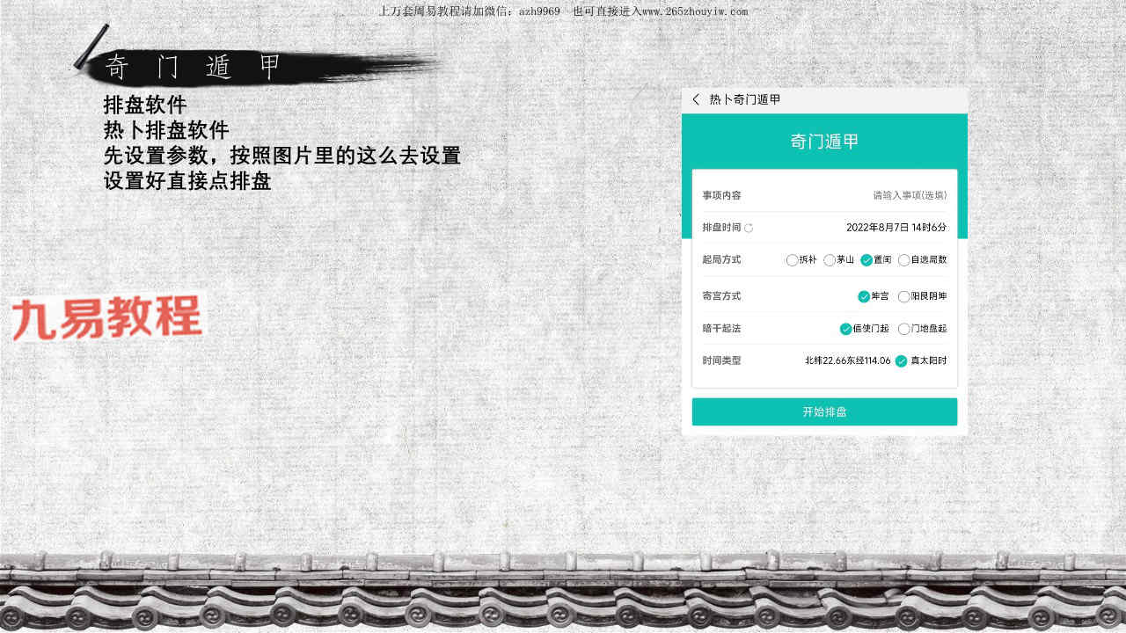This screenshot has width=1126, height=633.
Task: Select the 茅山 radio option
Action: [838, 260]
